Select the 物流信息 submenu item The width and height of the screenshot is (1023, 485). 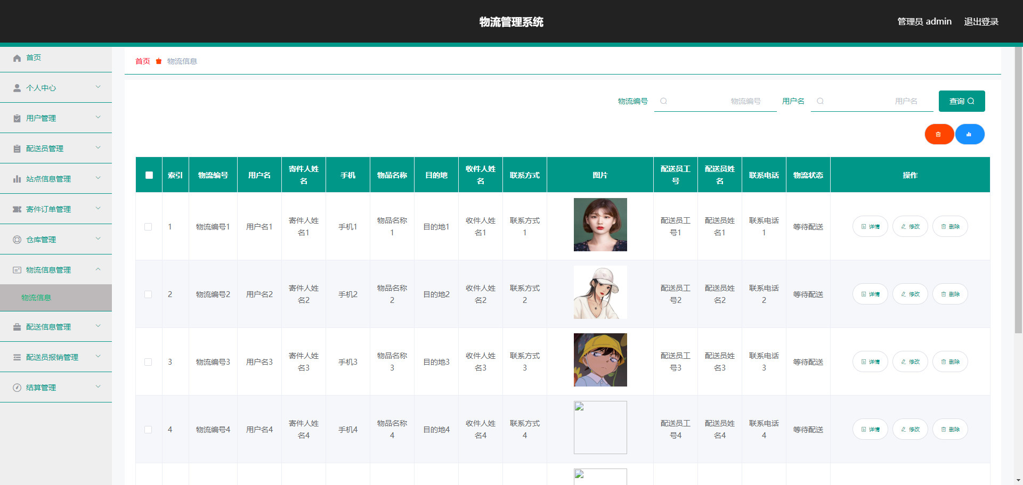tap(36, 298)
